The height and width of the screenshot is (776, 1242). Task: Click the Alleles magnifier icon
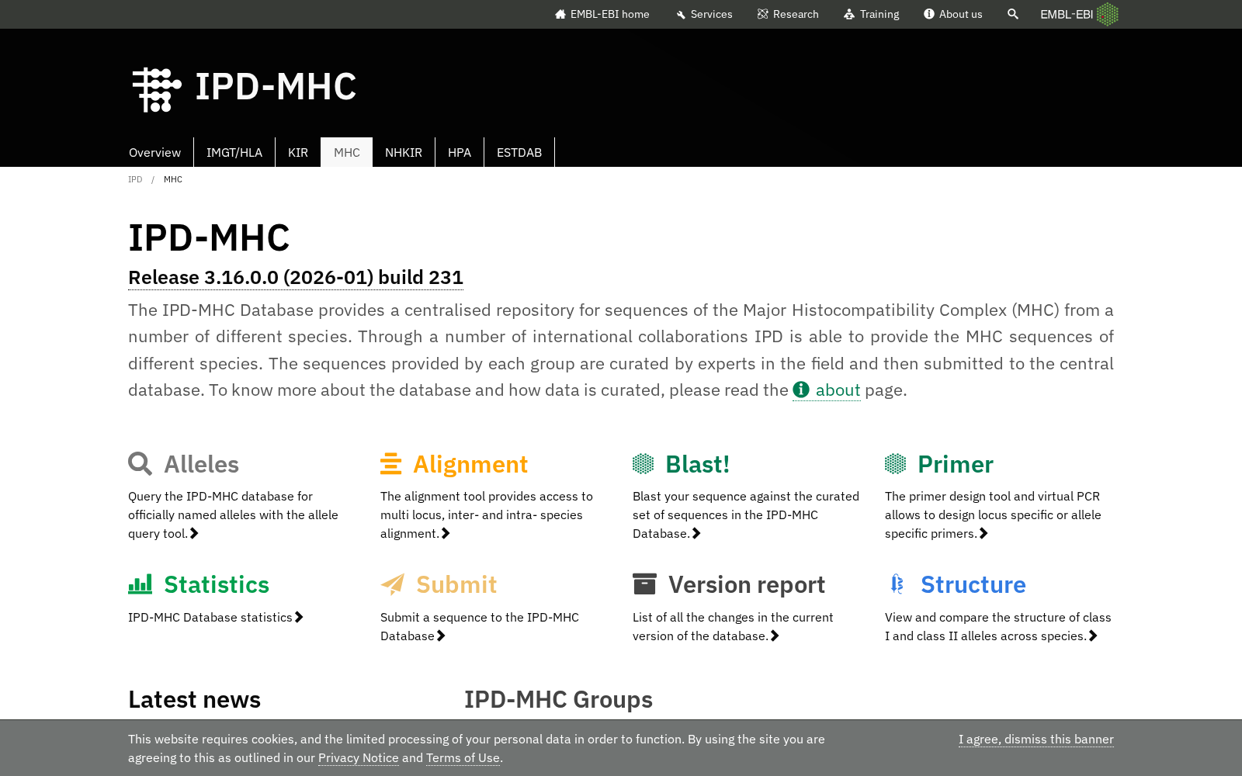tap(140, 463)
